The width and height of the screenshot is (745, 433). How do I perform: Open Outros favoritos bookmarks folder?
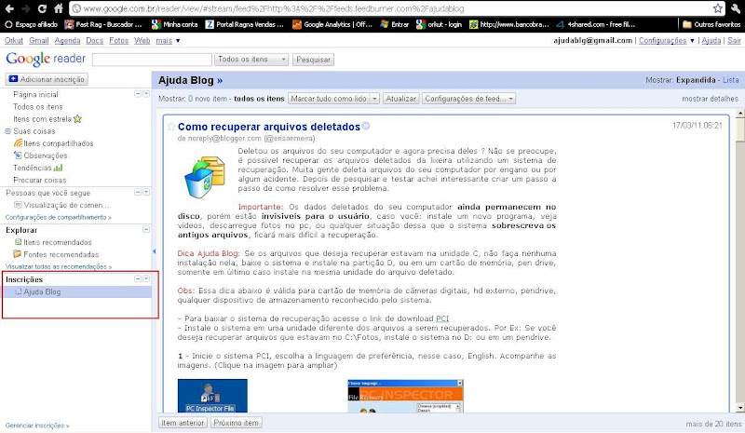click(x=711, y=24)
